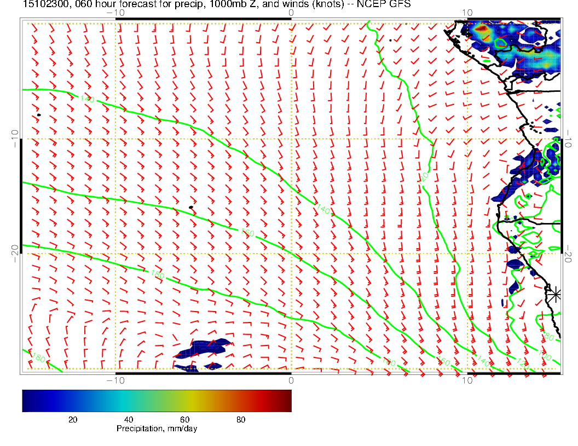Select the 150 contour label mid-map
Image resolution: width=578 pixels, height=446 pixels.
[x=247, y=233]
